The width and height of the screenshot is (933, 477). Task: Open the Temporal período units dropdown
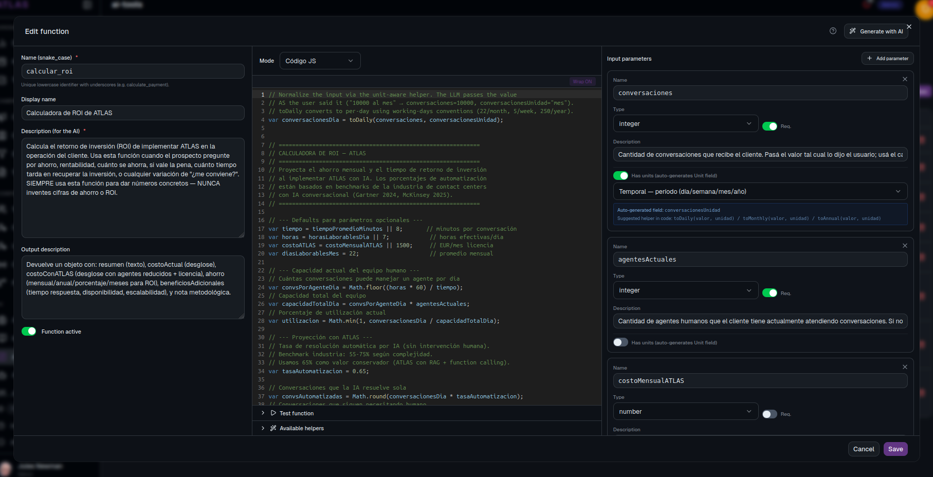(x=760, y=192)
